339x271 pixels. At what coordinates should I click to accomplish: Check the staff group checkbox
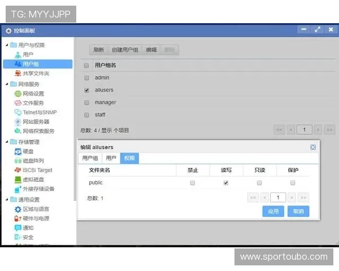86,115
